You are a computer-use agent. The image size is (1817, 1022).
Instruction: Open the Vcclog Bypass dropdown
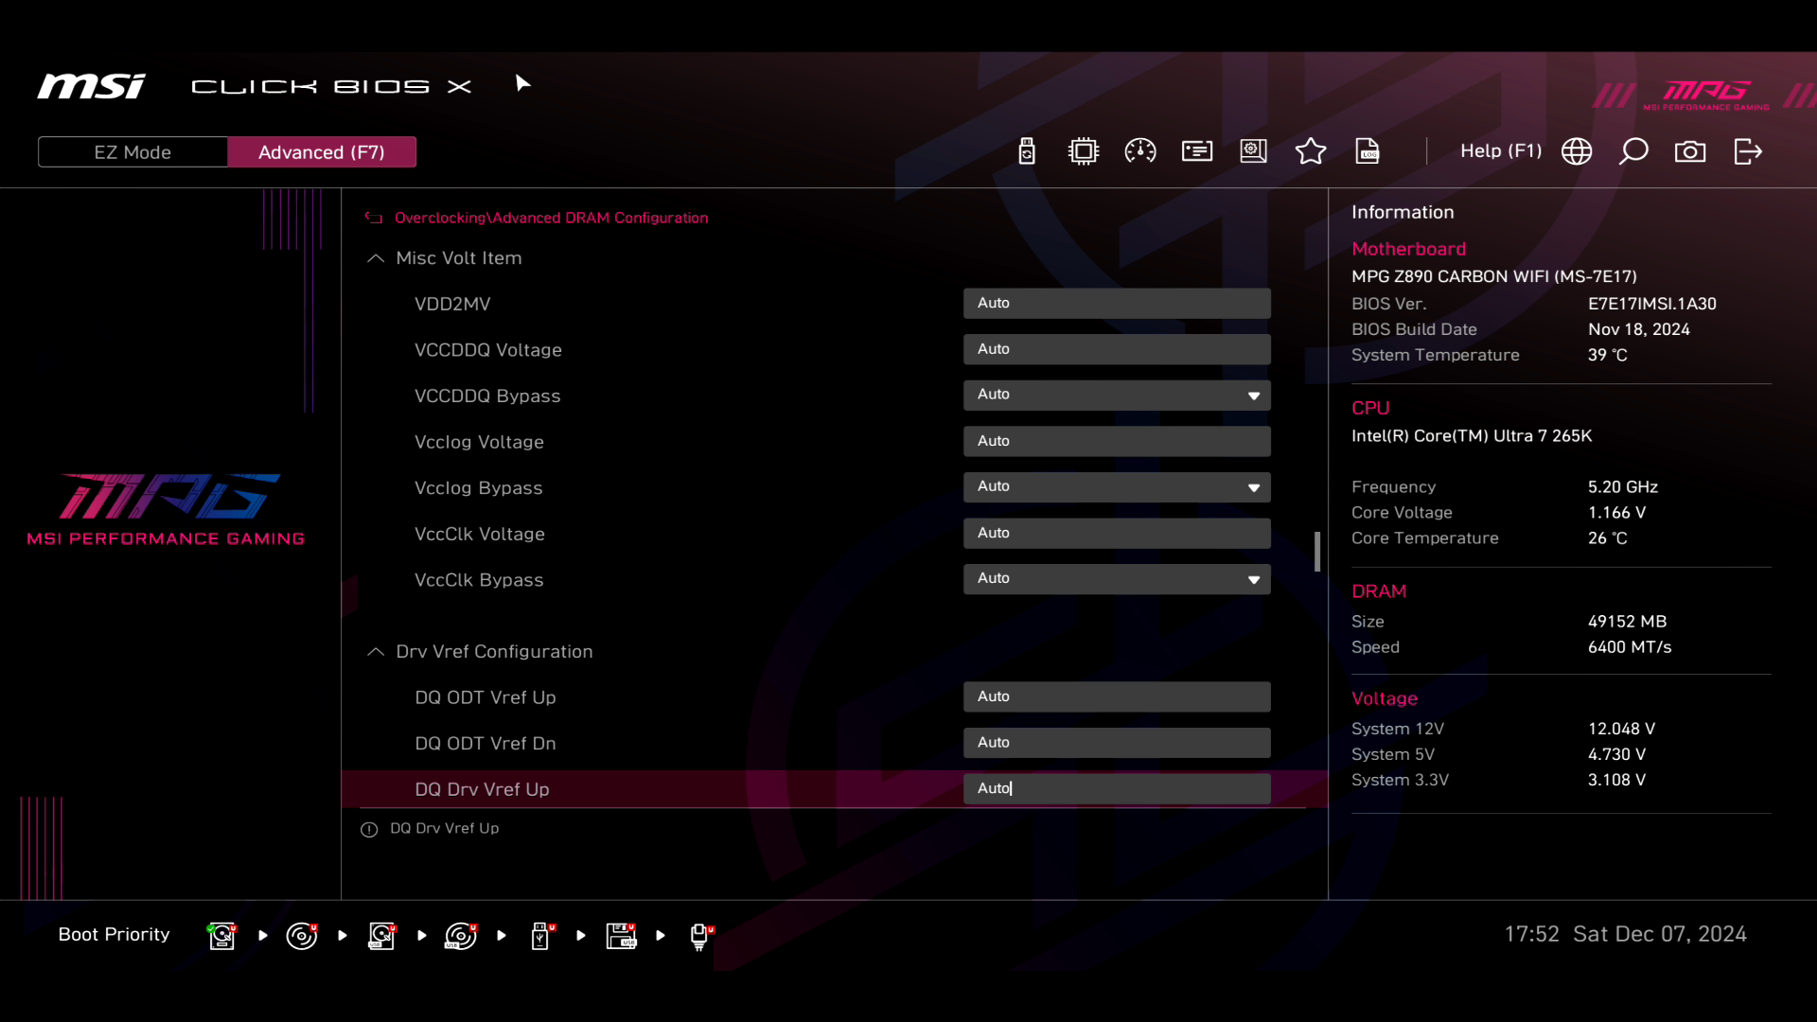click(x=1117, y=487)
